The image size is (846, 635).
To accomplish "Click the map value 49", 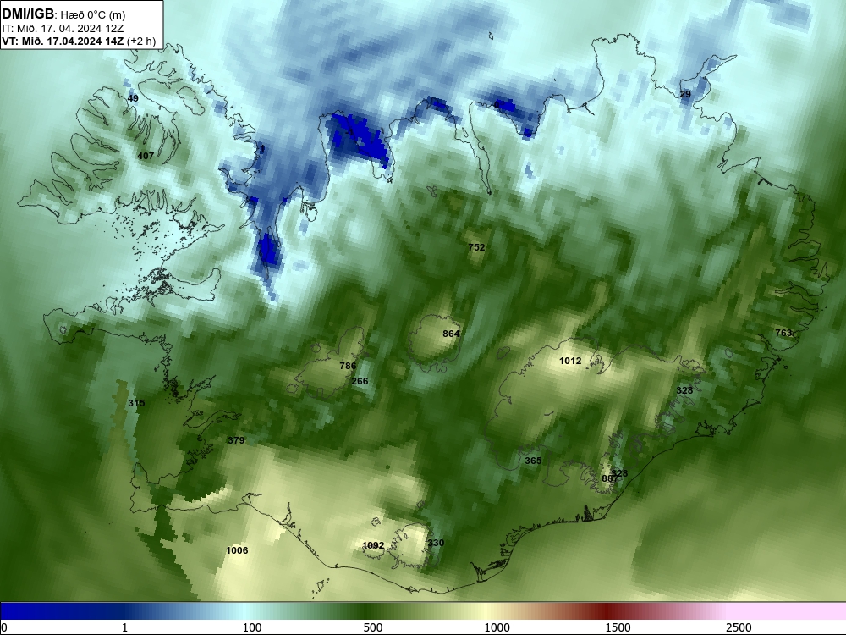I will (x=133, y=98).
